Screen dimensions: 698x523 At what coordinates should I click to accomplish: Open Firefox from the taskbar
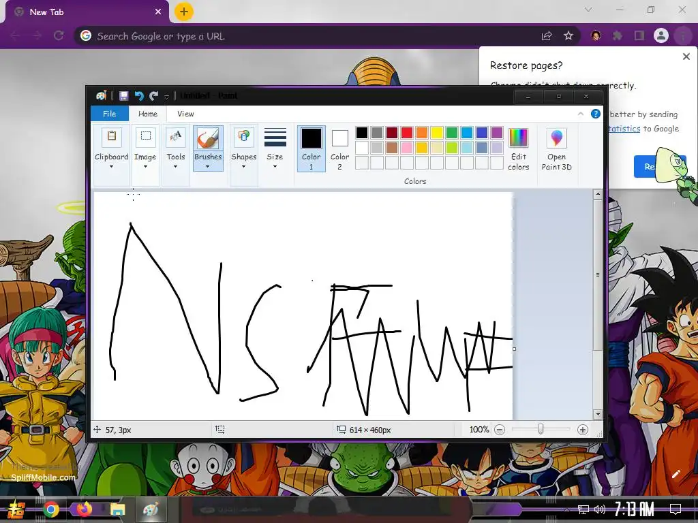84,509
